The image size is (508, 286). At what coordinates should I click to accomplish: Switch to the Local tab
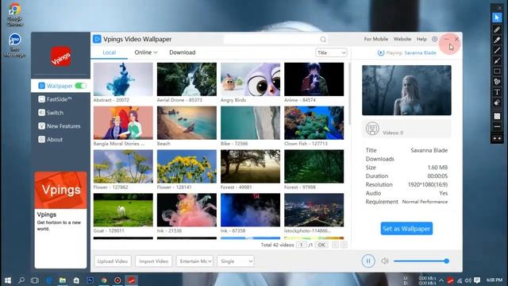110,52
